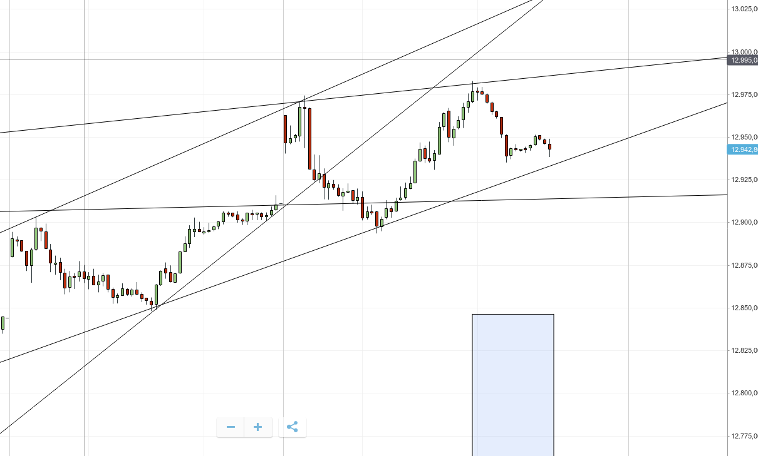Select the blue current price label 12.942,80
The image size is (758, 456).
click(x=742, y=149)
